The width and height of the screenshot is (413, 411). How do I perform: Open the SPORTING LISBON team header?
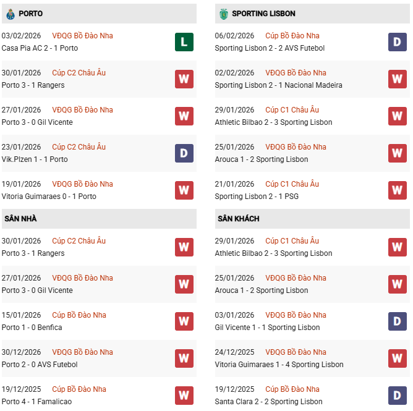click(265, 14)
